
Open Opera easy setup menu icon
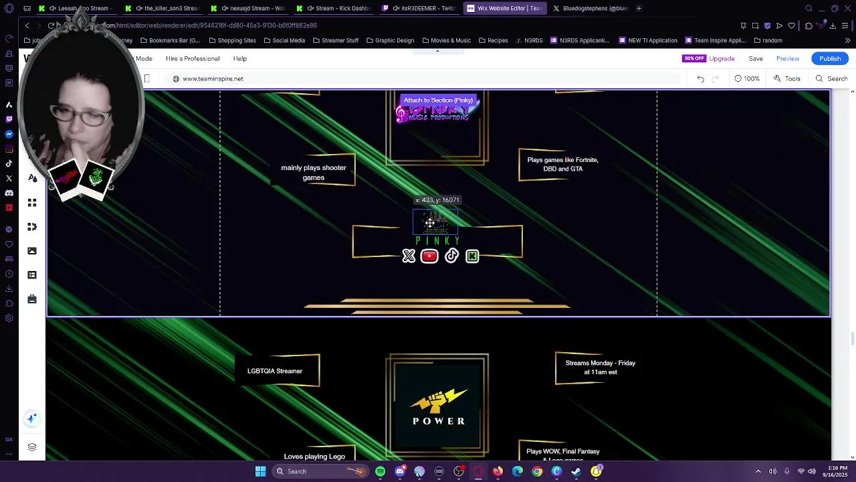[847, 25]
